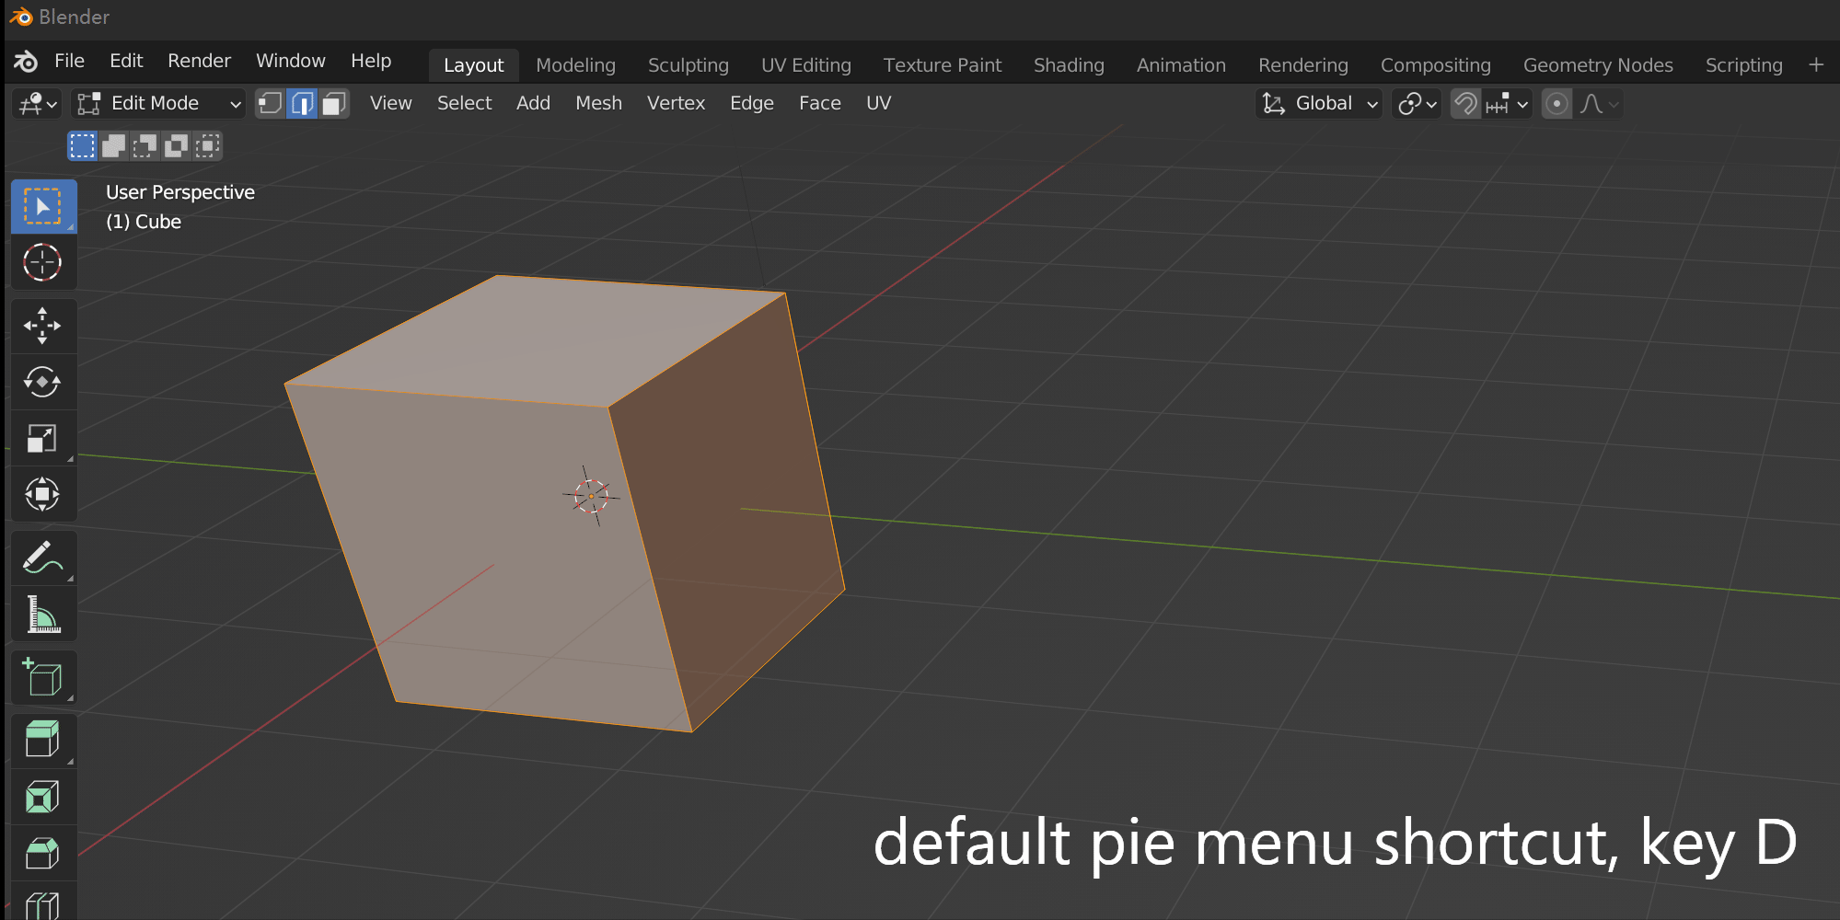The height and width of the screenshot is (920, 1840).
Task: Open the Render menu
Action: 199,61
